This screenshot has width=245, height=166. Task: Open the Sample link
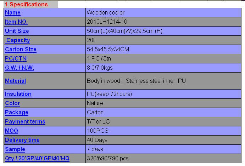coord(15,149)
